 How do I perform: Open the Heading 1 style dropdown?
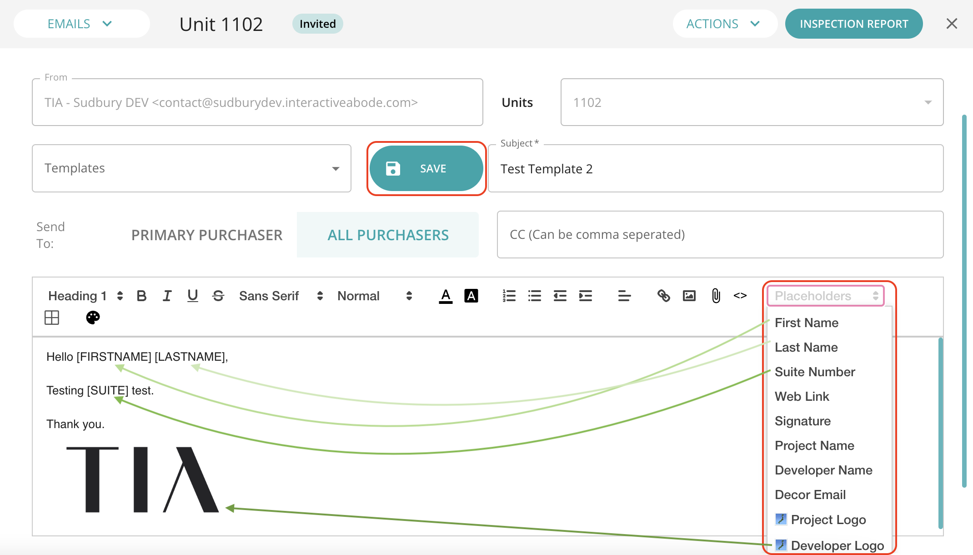point(85,296)
